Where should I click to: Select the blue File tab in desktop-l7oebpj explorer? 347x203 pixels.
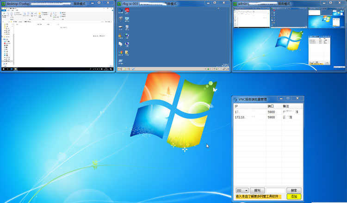coord(3,10)
